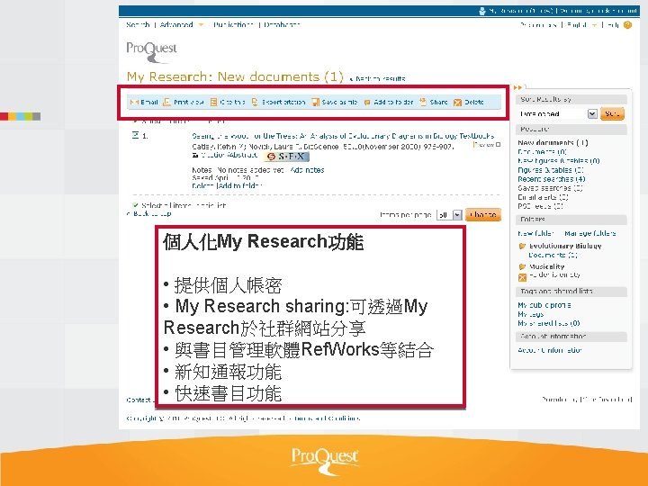Viewport: 648px width, 486px height.
Task: Collapse the sidebar with orange arrows
Action: [x=517, y=87]
